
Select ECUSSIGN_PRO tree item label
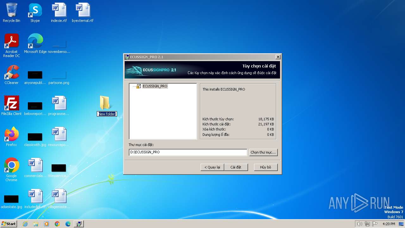155,86
